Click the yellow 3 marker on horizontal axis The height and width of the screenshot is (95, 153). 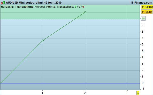(x=138, y=93)
